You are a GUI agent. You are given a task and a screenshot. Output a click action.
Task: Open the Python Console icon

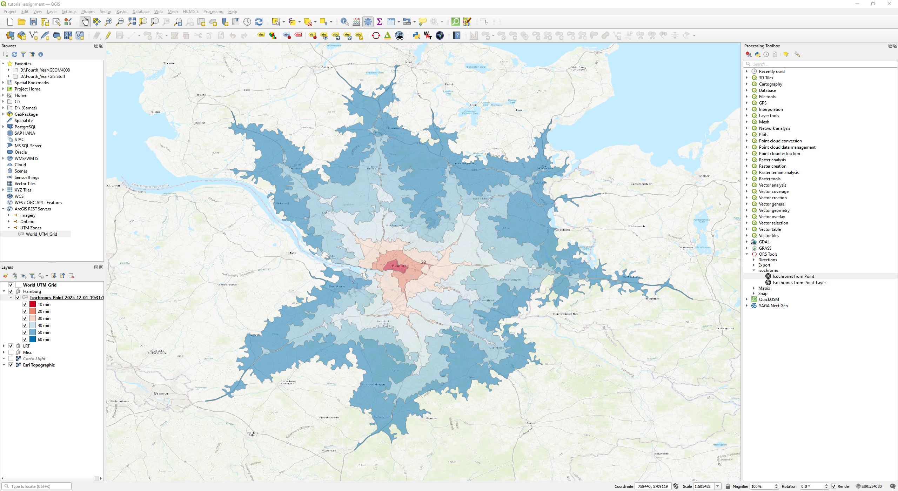[416, 35]
